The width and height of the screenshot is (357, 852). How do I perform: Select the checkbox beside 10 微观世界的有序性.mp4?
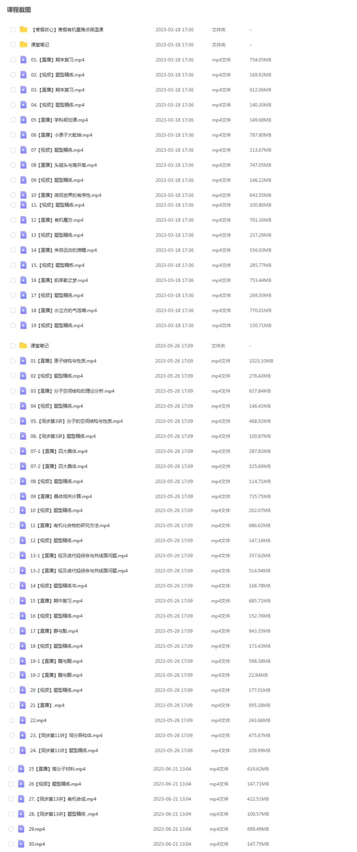click(13, 195)
